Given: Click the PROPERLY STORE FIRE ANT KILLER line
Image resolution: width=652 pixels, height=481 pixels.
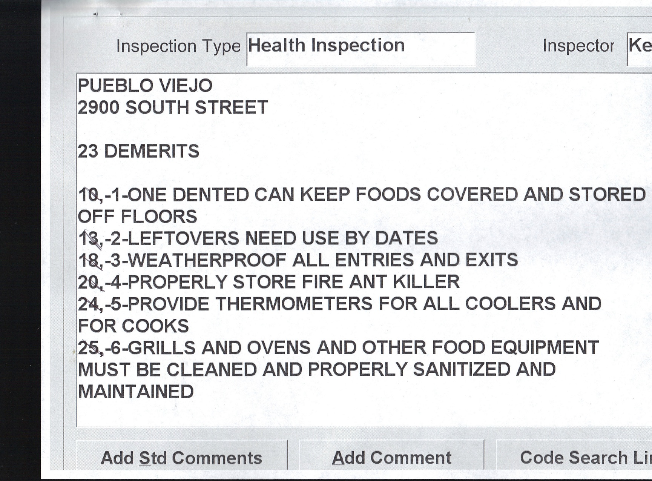Looking at the screenshot, I should coord(268,282).
